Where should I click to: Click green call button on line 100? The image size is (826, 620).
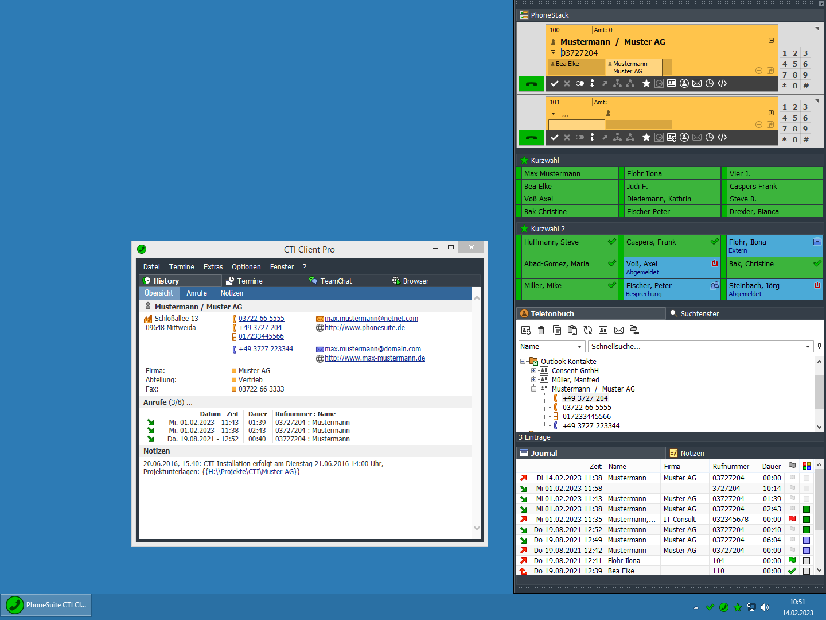531,84
